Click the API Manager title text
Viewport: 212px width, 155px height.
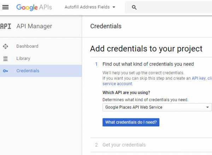(34, 26)
